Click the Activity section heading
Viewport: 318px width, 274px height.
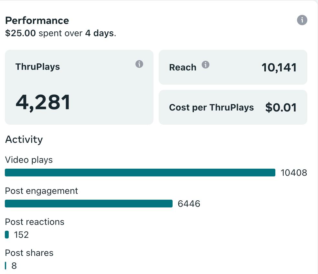(x=24, y=139)
